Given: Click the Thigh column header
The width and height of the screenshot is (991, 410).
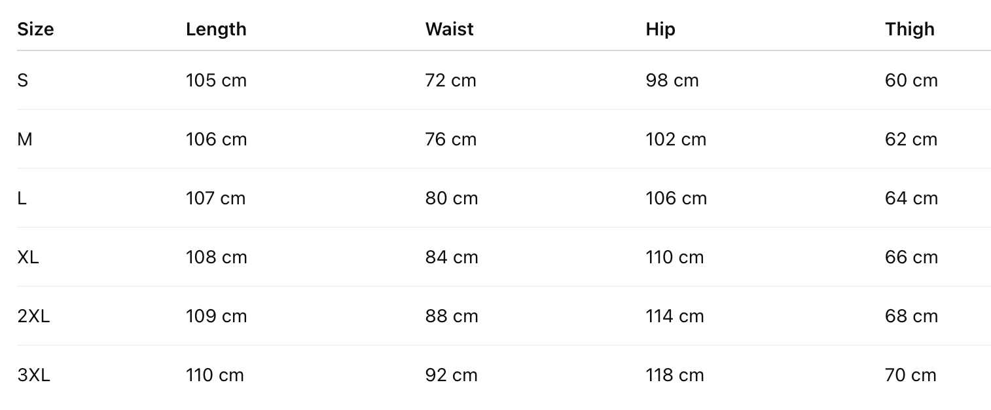Looking at the screenshot, I should click(909, 29).
